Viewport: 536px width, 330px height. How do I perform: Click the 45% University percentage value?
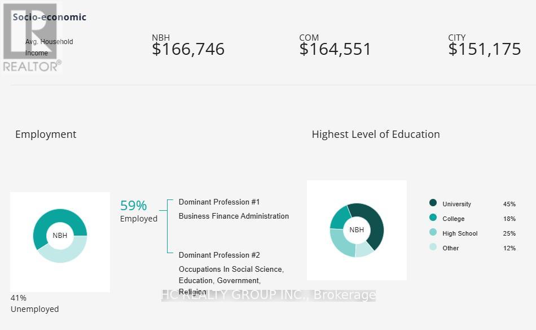[x=509, y=204]
